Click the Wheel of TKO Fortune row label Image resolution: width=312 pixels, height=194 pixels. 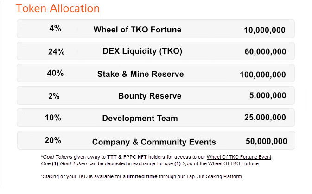[137, 31]
